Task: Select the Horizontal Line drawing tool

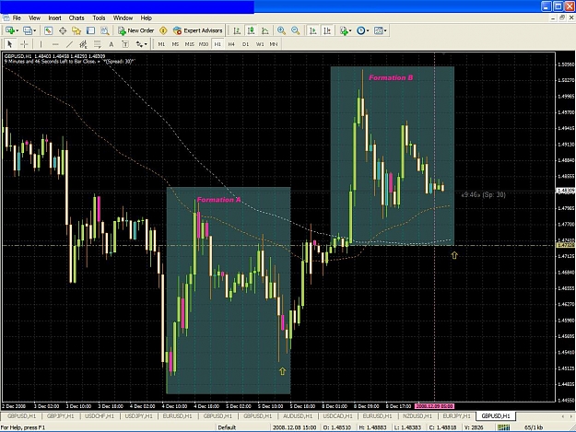Action: (x=55, y=44)
